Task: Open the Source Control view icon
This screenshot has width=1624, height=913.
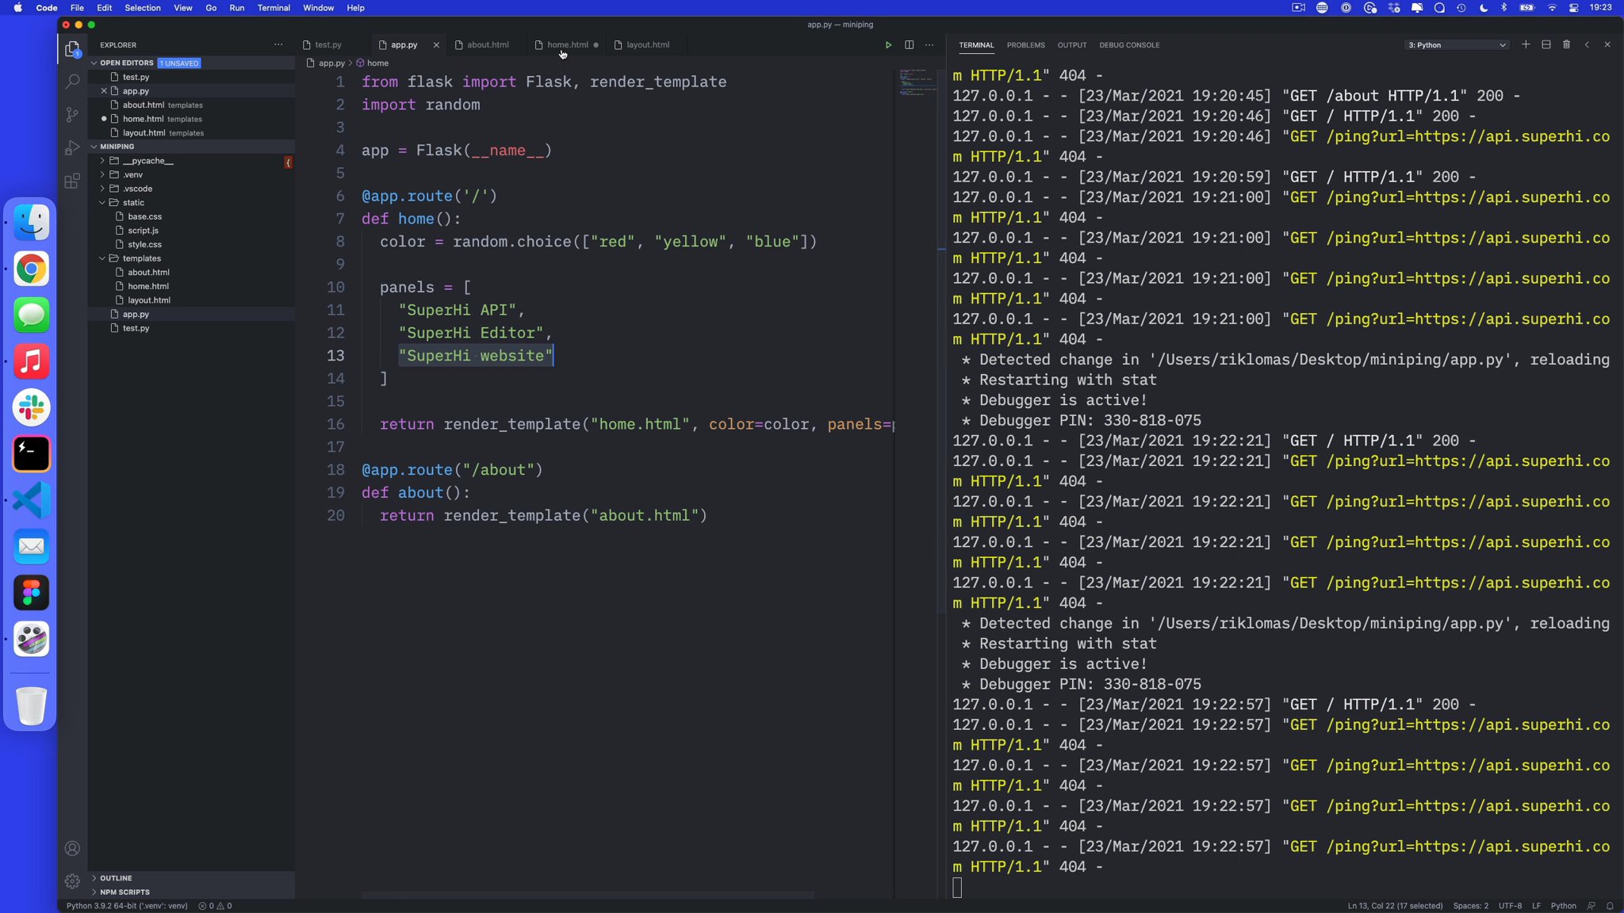Action: click(72, 115)
